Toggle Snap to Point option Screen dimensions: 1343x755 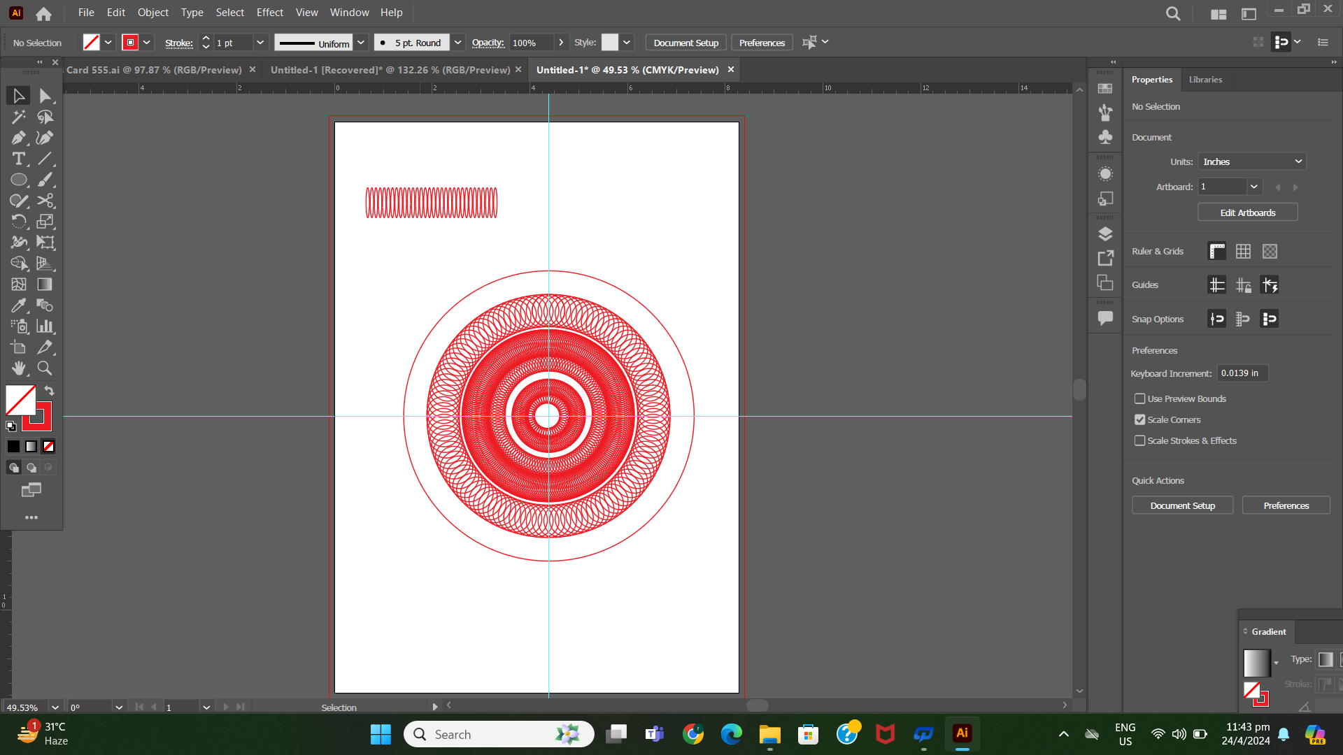[1217, 319]
